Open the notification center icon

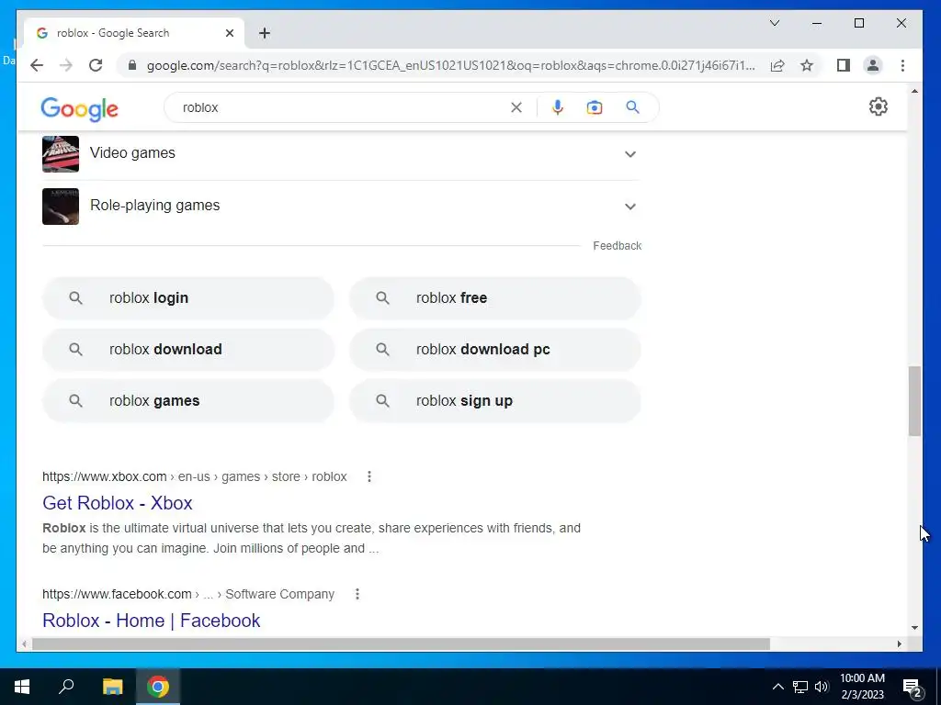(913, 688)
